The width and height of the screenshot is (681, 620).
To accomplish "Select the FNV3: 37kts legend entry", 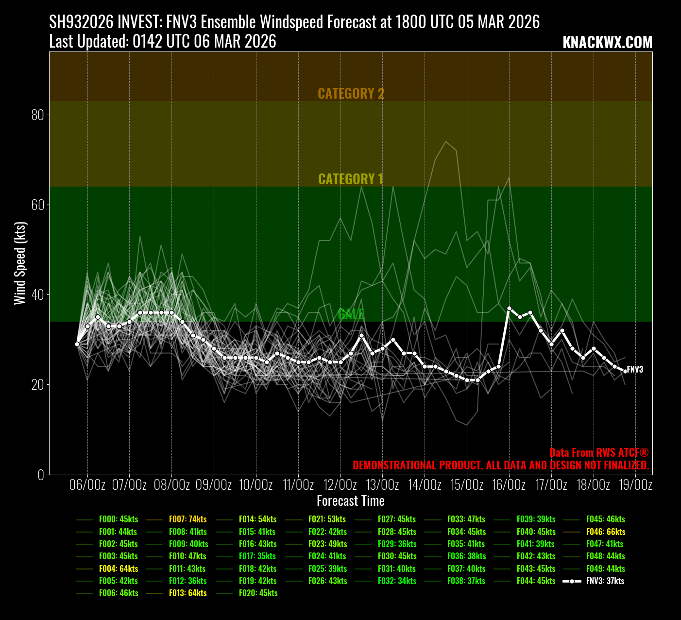I will (605, 581).
